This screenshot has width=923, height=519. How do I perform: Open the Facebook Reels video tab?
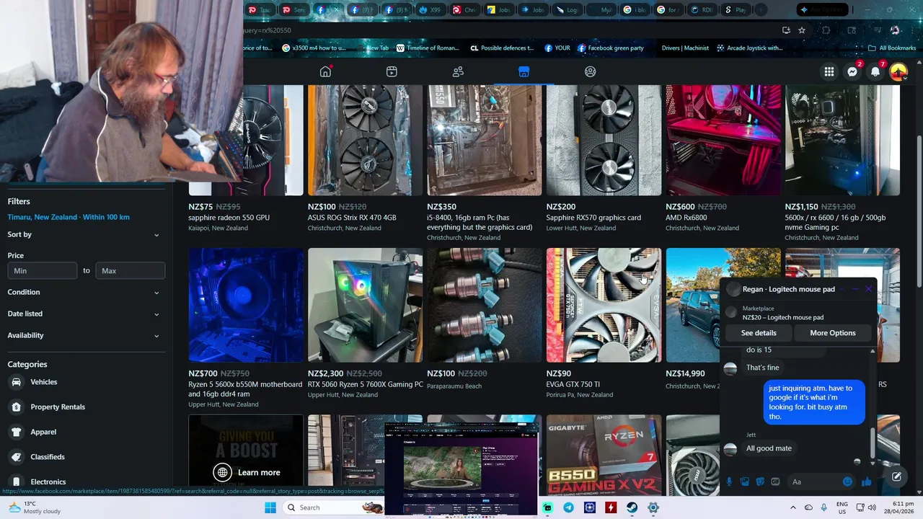[392, 71]
